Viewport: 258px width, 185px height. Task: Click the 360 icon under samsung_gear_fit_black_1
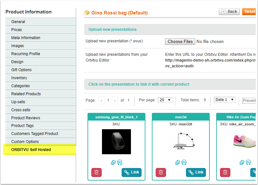[x=120, y=162]
